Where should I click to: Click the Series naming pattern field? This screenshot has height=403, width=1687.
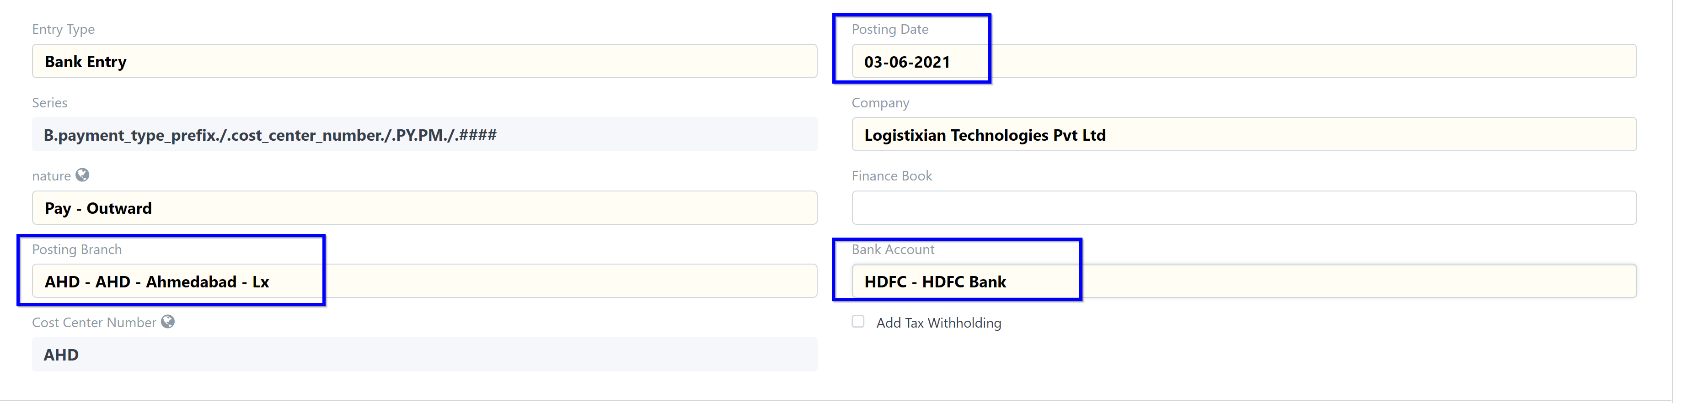(x=424, y=135)
